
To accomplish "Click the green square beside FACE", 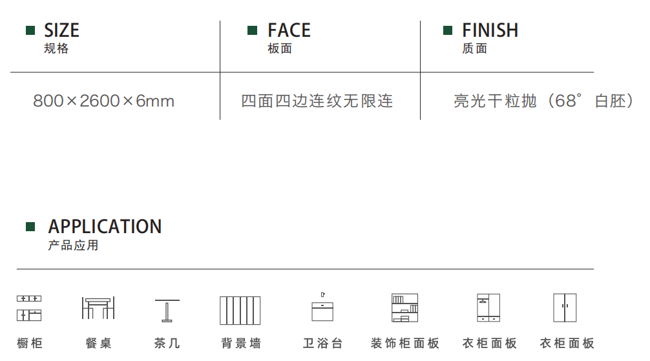I will point(252,30).
